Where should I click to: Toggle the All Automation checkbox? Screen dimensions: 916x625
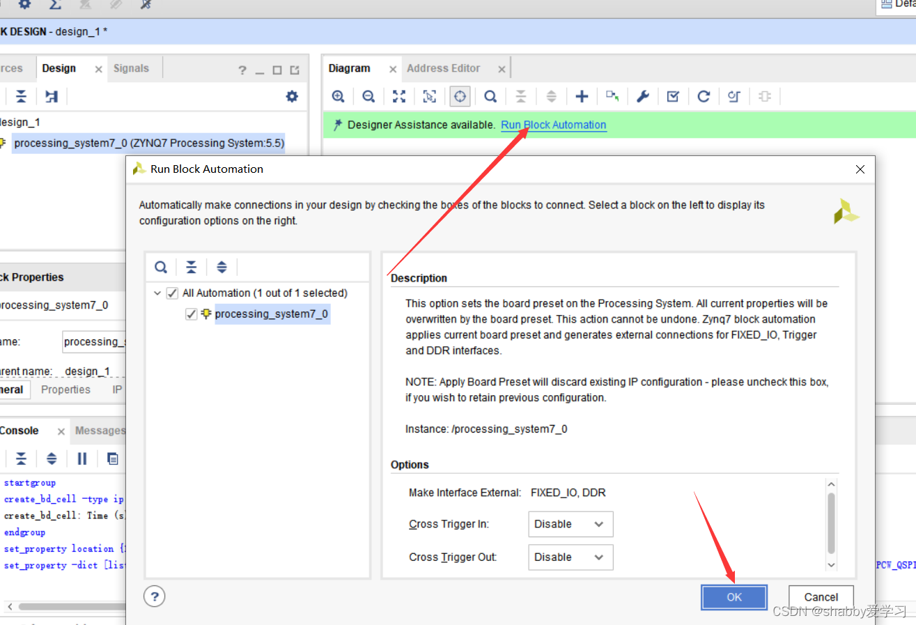pyautogui.click(x=173, y=293)
